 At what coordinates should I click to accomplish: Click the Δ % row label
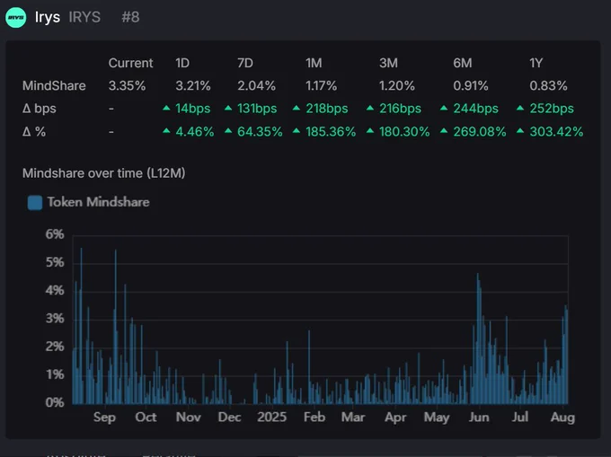click(x=34, y=132)
